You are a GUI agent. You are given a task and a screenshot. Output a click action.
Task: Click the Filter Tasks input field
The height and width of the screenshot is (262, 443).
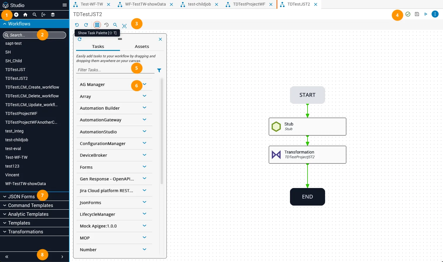pyautogui.click(x=115, y=70)
